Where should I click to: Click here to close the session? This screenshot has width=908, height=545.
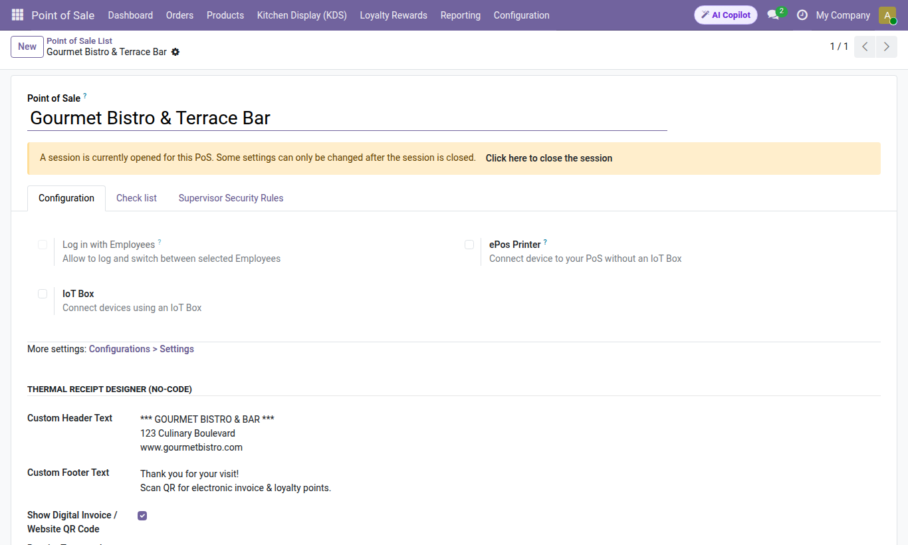tap(549, 158)
